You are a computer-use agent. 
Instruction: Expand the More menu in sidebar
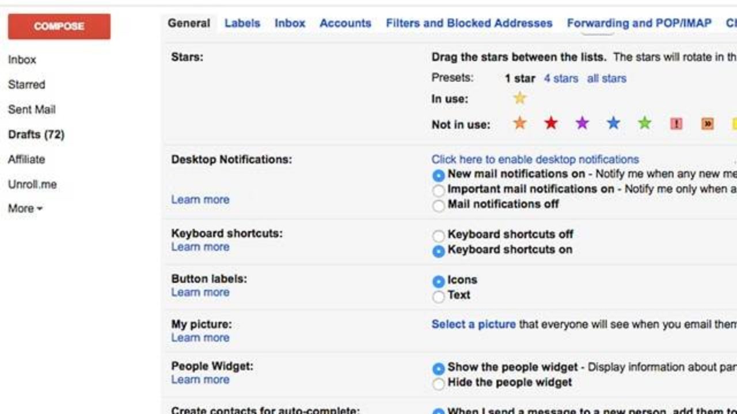25,209
